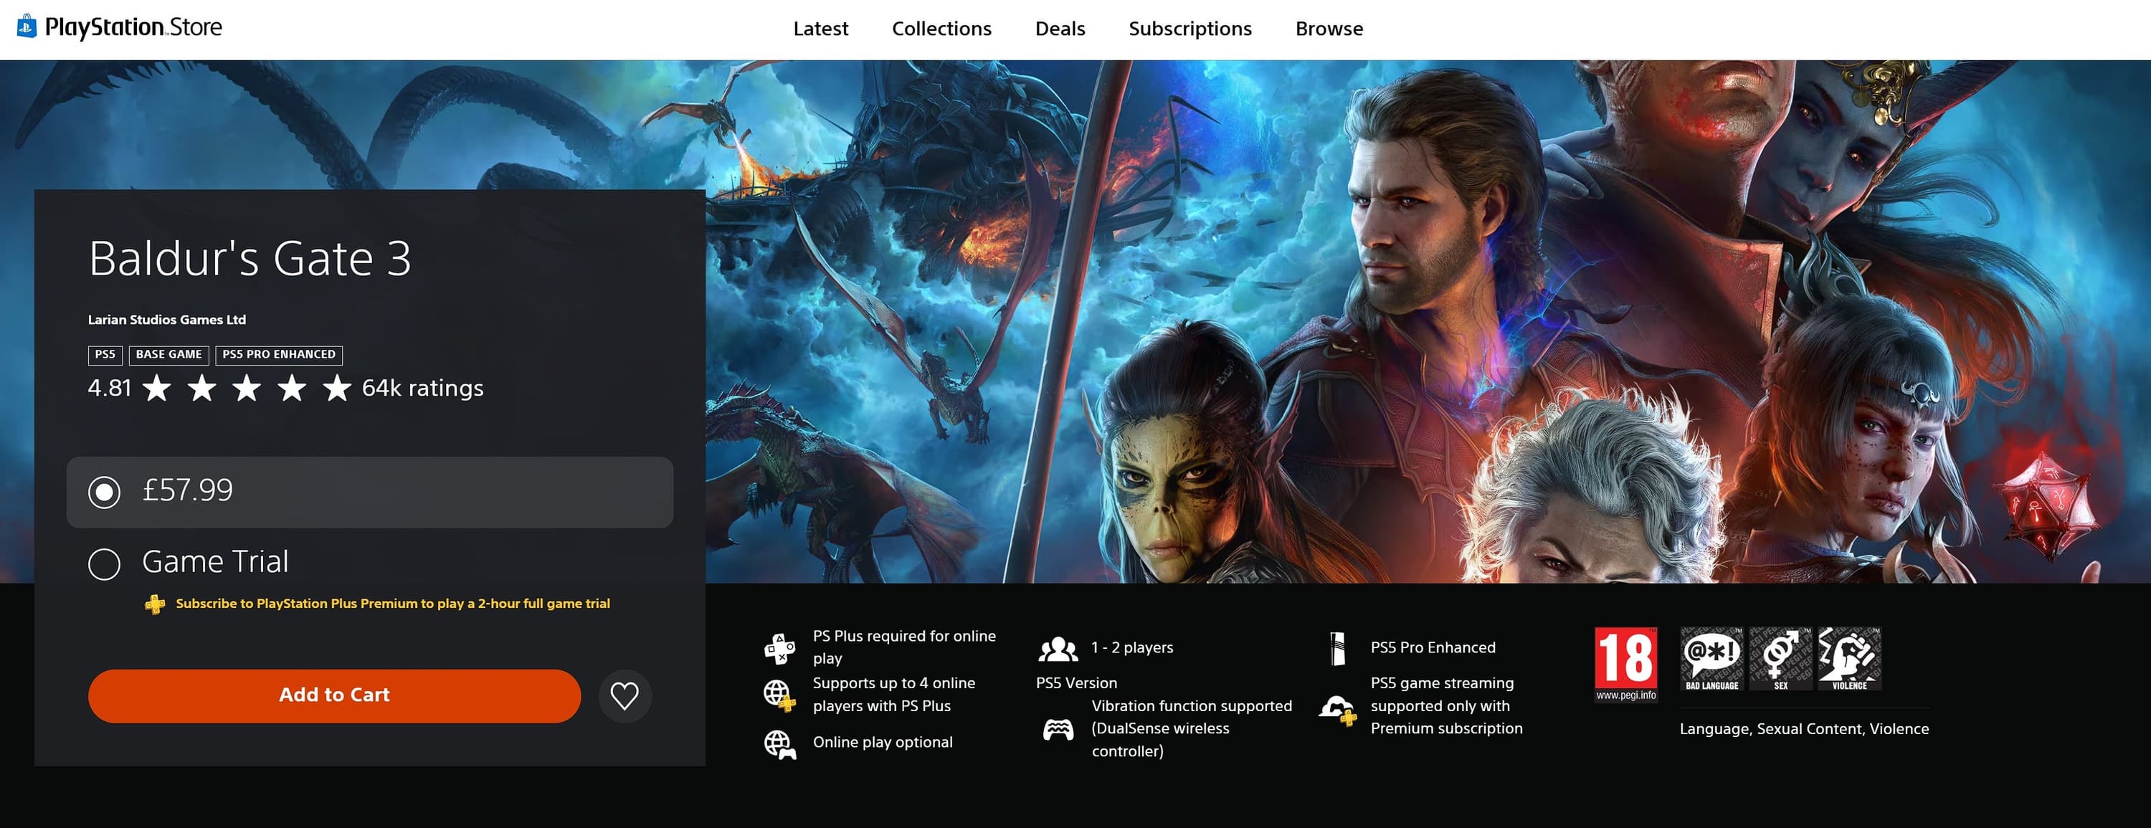
Task: Click the PS5 Pro console icon
Action: click(1338, 648)
